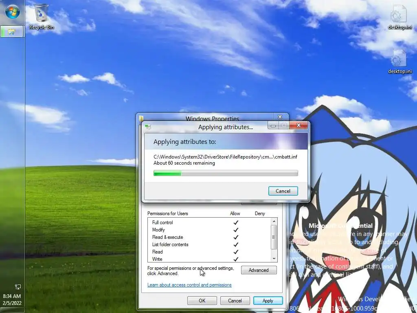The height and width of the screenshot is (313, 417).
Task: Open Learn about access control link
Action: click(x=189, y=285)
